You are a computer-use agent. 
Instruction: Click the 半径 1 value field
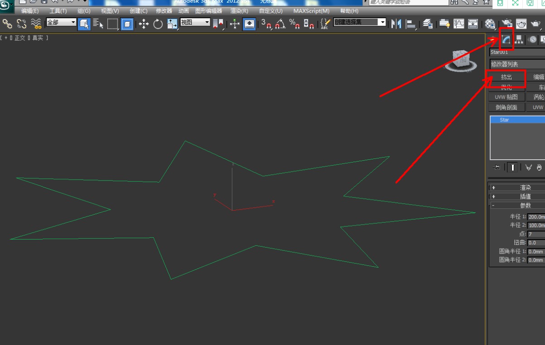(536, 217)
